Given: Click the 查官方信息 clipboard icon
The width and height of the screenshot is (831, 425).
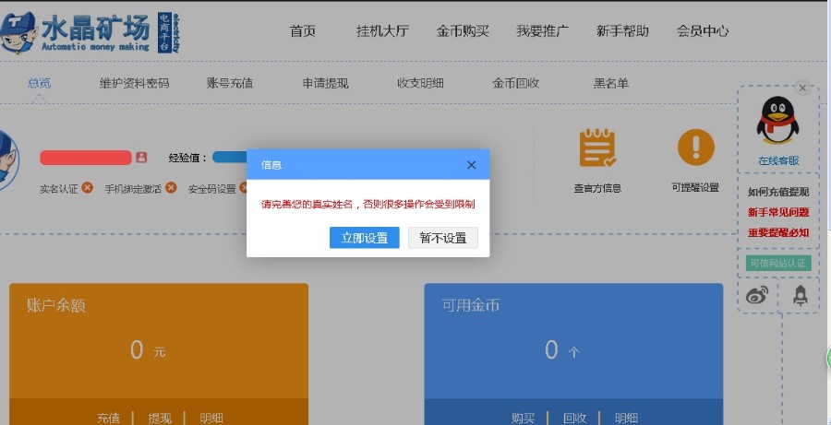Looking at the screenshot, I should point(597,148).
